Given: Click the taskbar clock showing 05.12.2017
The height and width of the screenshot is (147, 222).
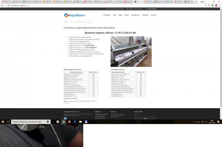Looking at the screenshot, I should pyautogui.click(x=212, y=122).
